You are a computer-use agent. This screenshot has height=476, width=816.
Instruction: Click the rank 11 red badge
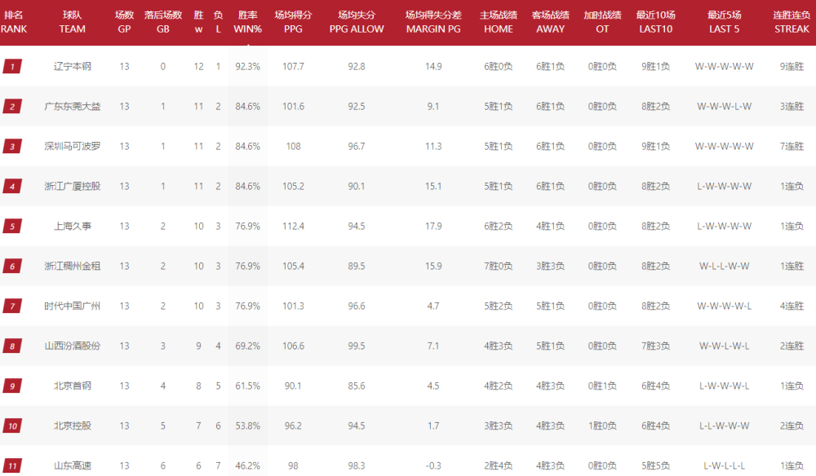point(12,466)
